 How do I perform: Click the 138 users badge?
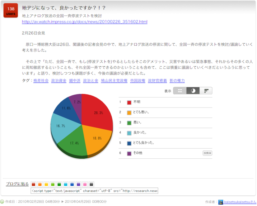(11, 10)
